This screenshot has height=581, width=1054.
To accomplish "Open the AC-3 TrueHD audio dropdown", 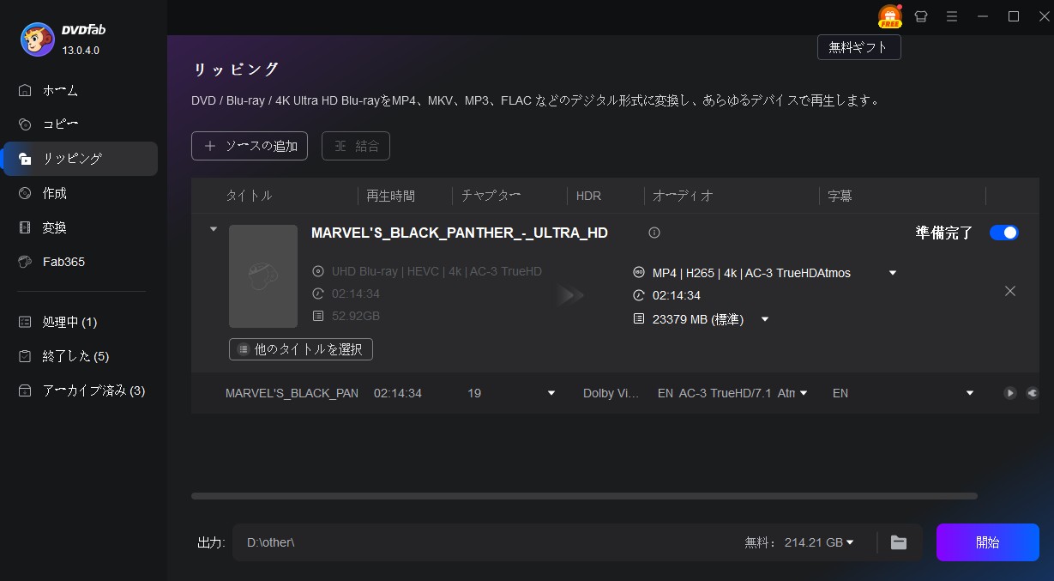I will click(x=804, y=393).
